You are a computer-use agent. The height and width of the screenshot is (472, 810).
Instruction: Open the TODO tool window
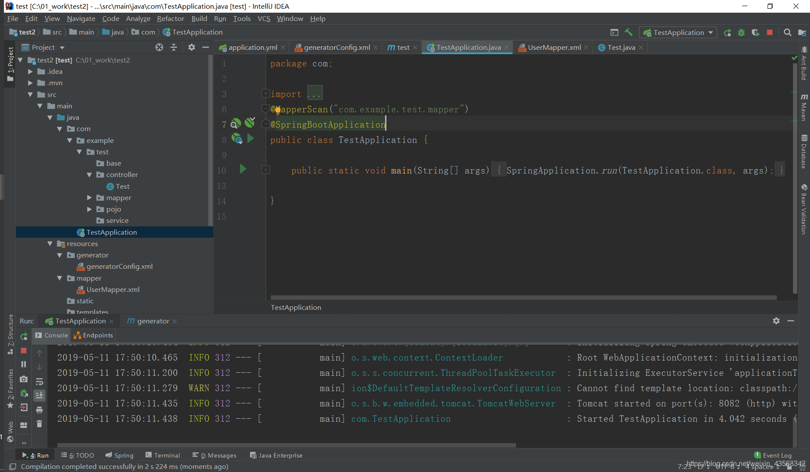coord(77,455)
